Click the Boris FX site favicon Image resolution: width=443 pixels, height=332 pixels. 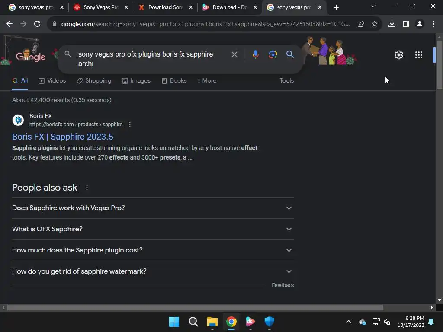[18, 120]
